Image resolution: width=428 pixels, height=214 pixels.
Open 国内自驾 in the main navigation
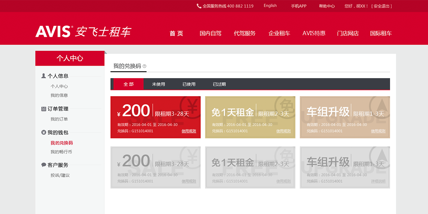point(210,33)
